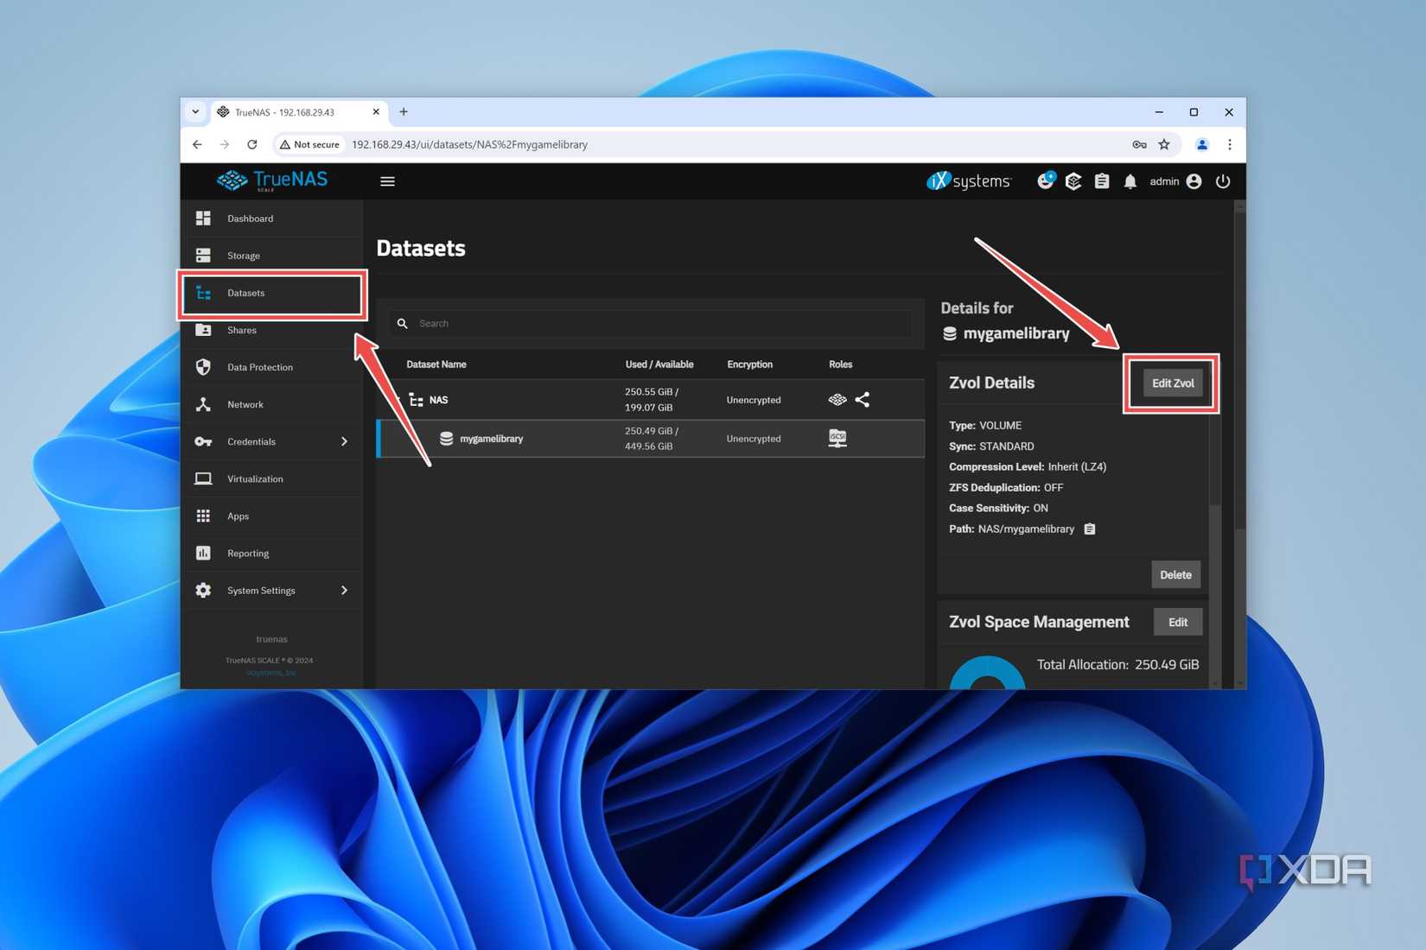Open the directory services layers icon
Viewport: 1426px width, 950px height.
(x=1073, y=180)
